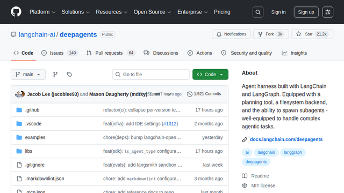The height and width of the screenshot is (193, 344).
Task: Open the Readme link text
Action: pyautogui.click(x=260, y=176)
